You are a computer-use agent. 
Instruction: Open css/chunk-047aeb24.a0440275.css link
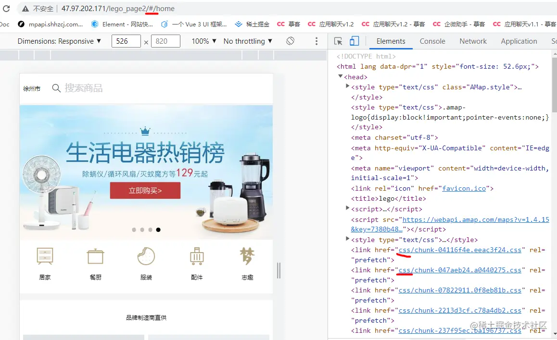[460, 270]
